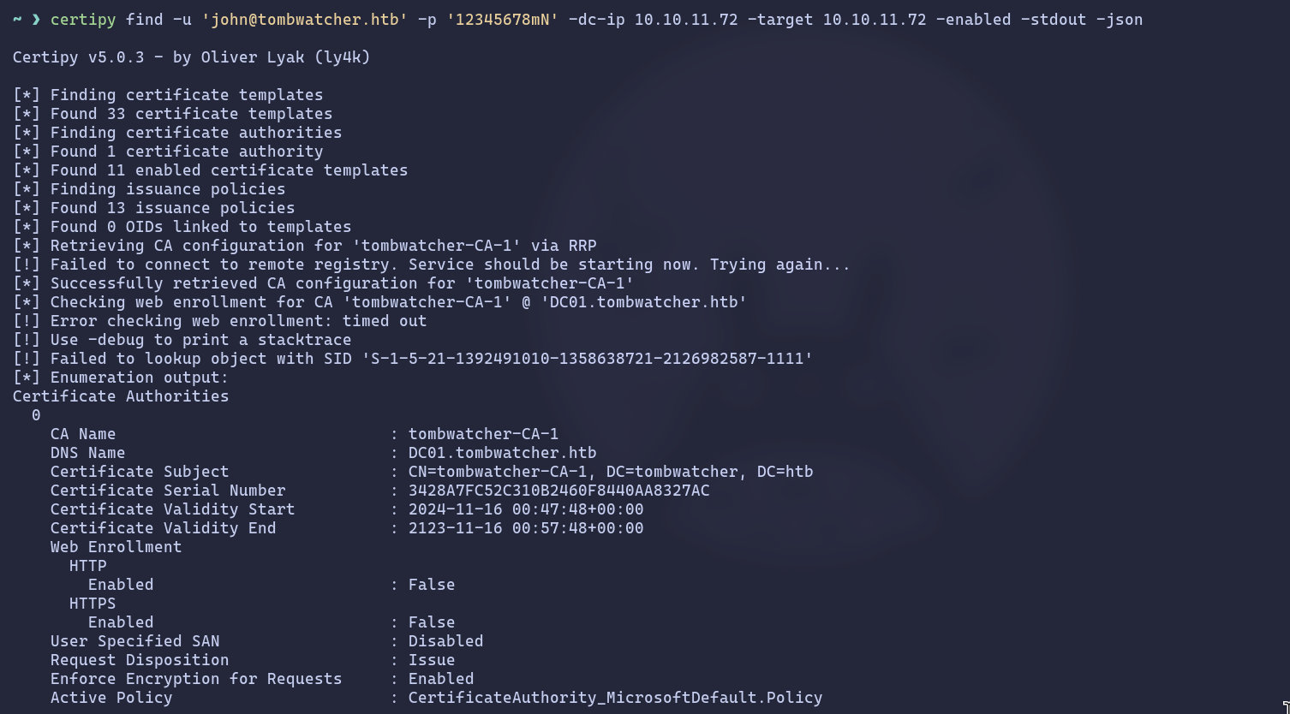
Task: Click the User Specified SAN Disabled value
Action: pos(445,641)
